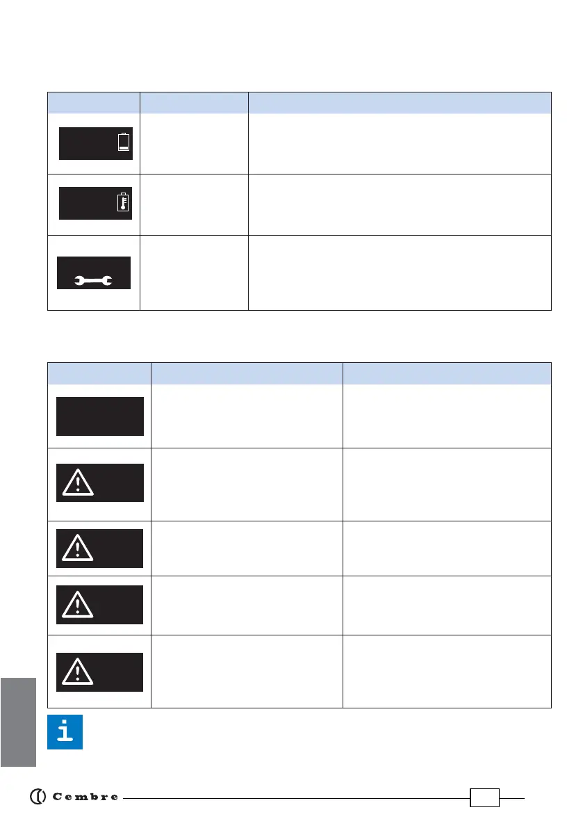The width and height of the screenshot is (583, 828).
Task: Click the topmost warning triangle icon
Action: pyautogui.click(x=78, y=482)
